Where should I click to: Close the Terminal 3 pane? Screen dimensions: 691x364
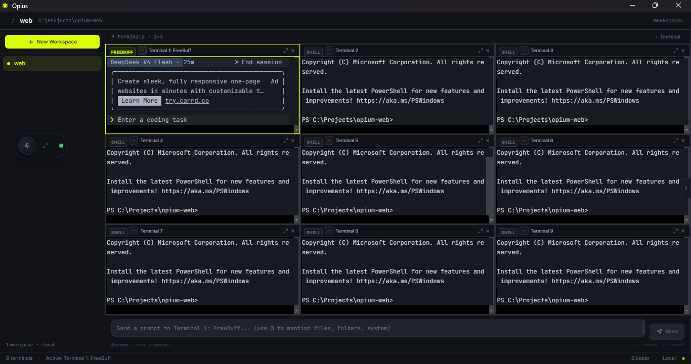tap(683, 51)
